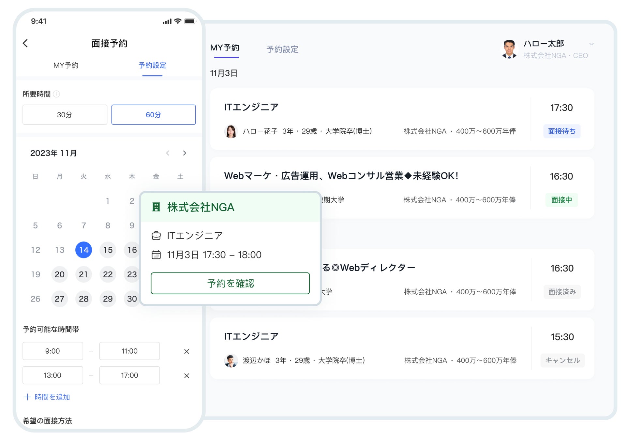628x440 pixels.
Task: Click the 面接待ち status badge
Action: point(561,131)
